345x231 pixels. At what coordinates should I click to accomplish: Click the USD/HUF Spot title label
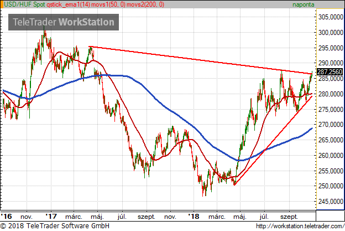(x=24, y=4)
